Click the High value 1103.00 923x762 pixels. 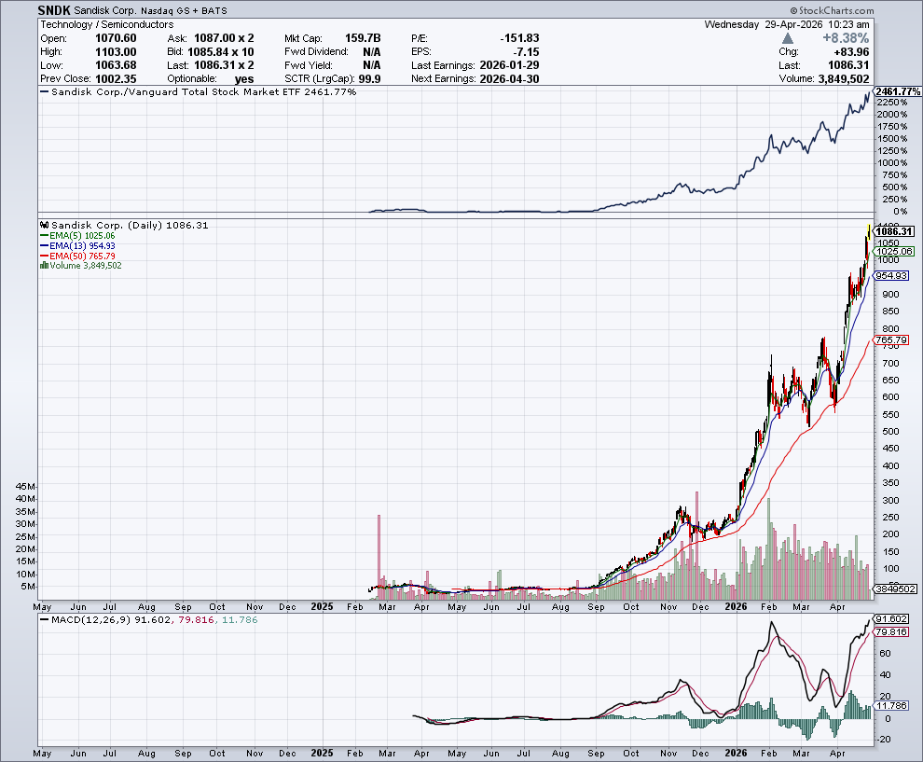[116, 52]
